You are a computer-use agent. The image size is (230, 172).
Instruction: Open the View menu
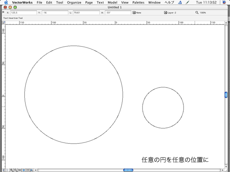coord(125,3)
